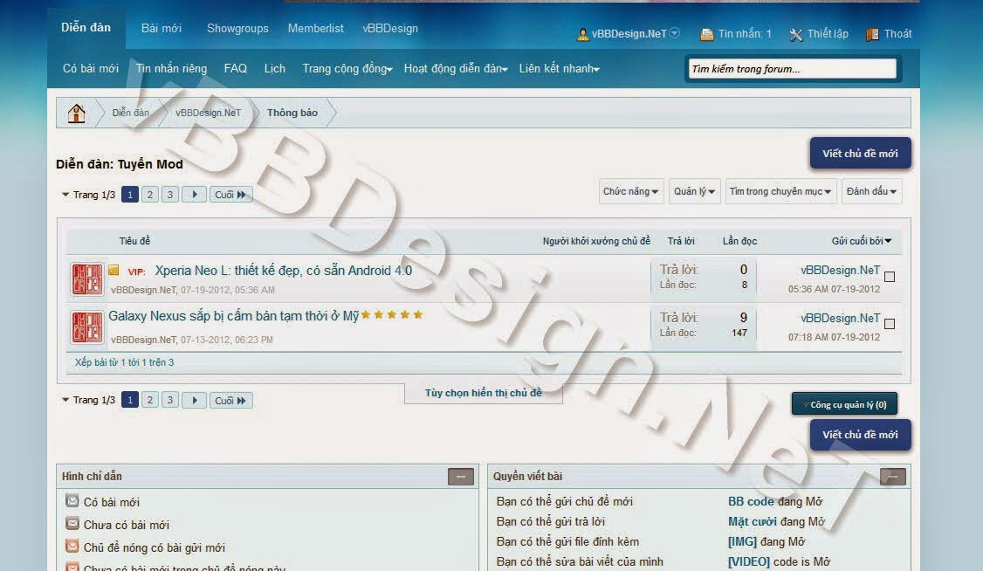Viewport: 983px width, 571px height.
Task: Go to page 3 in top pagination
Action: click(x=170, y=195)
